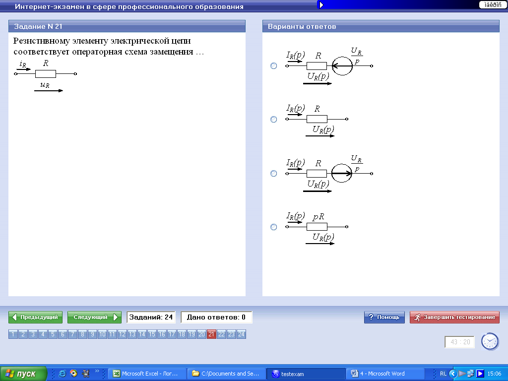The image size is (508, 381).
Task: Finish the test with Завершить тестирование
Action: 454,317
